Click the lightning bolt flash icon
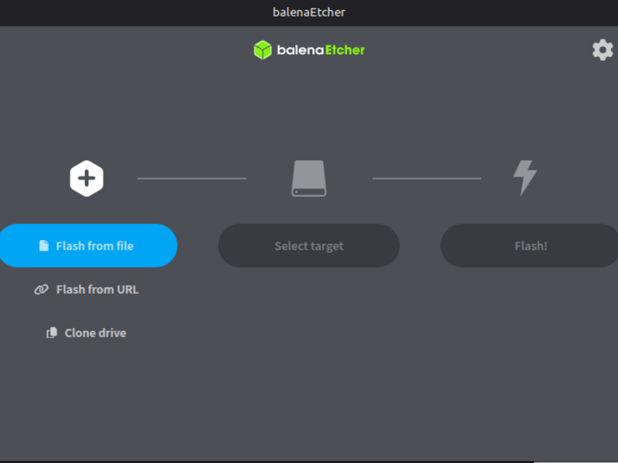Viewport: 618px width, 463px height. pyautogui.click(x=525, y=178)
